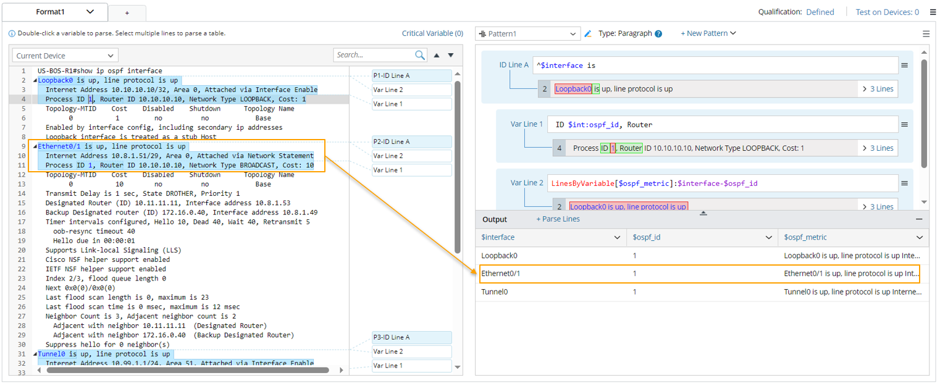Click the splitter arrow above the Output panel

tap(703, 213)
